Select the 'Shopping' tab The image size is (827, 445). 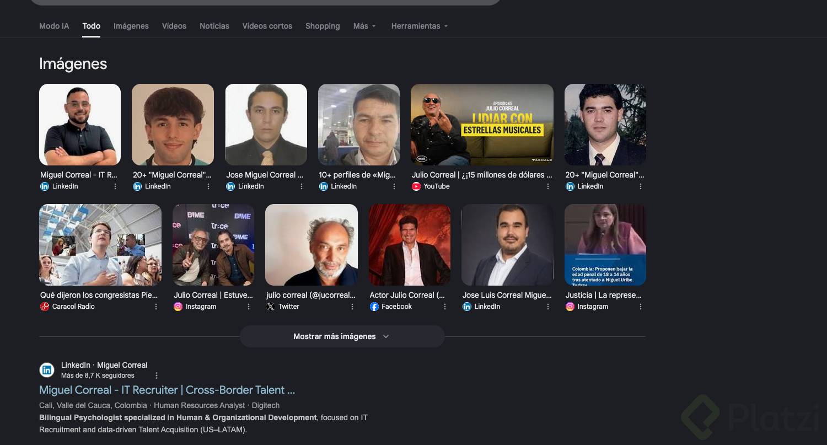pos(323,26)
